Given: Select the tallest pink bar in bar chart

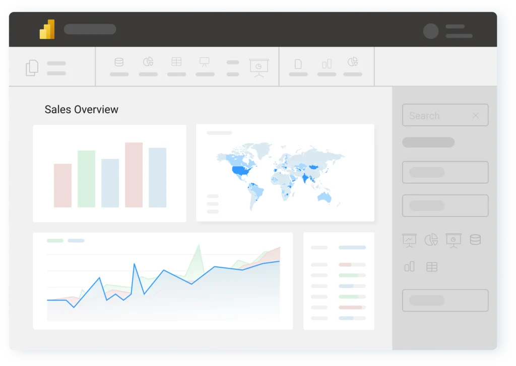Looking at the screenshot, I should [x=134, y=175].
